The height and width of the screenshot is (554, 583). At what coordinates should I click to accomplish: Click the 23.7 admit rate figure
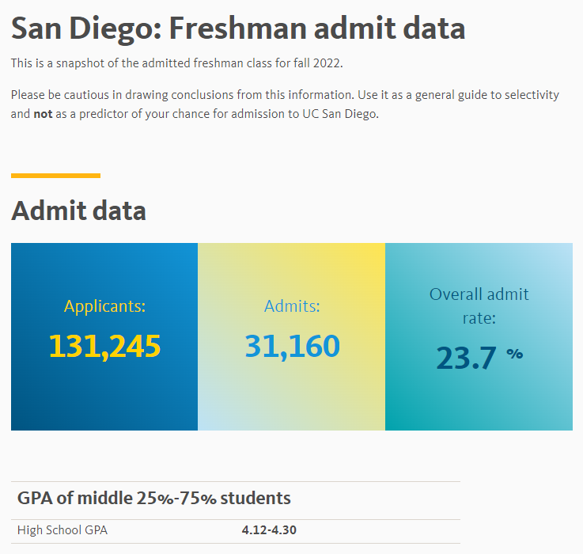tap(466, 358)
